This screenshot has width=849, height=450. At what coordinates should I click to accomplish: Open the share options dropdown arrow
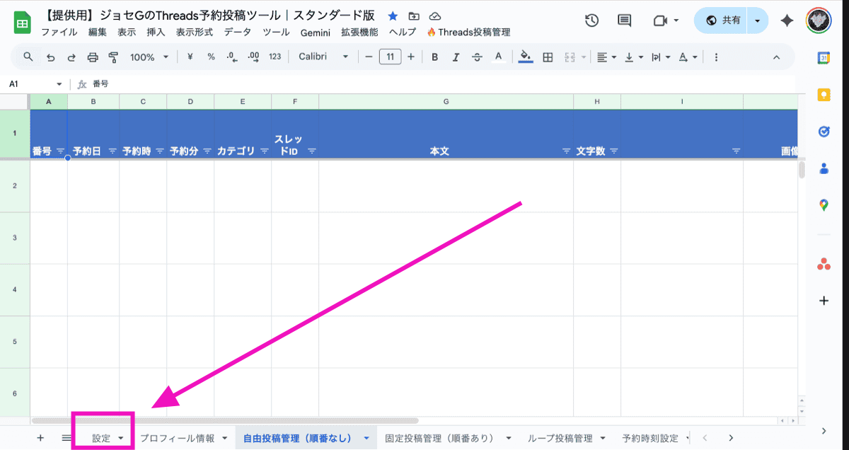[758, 21]
